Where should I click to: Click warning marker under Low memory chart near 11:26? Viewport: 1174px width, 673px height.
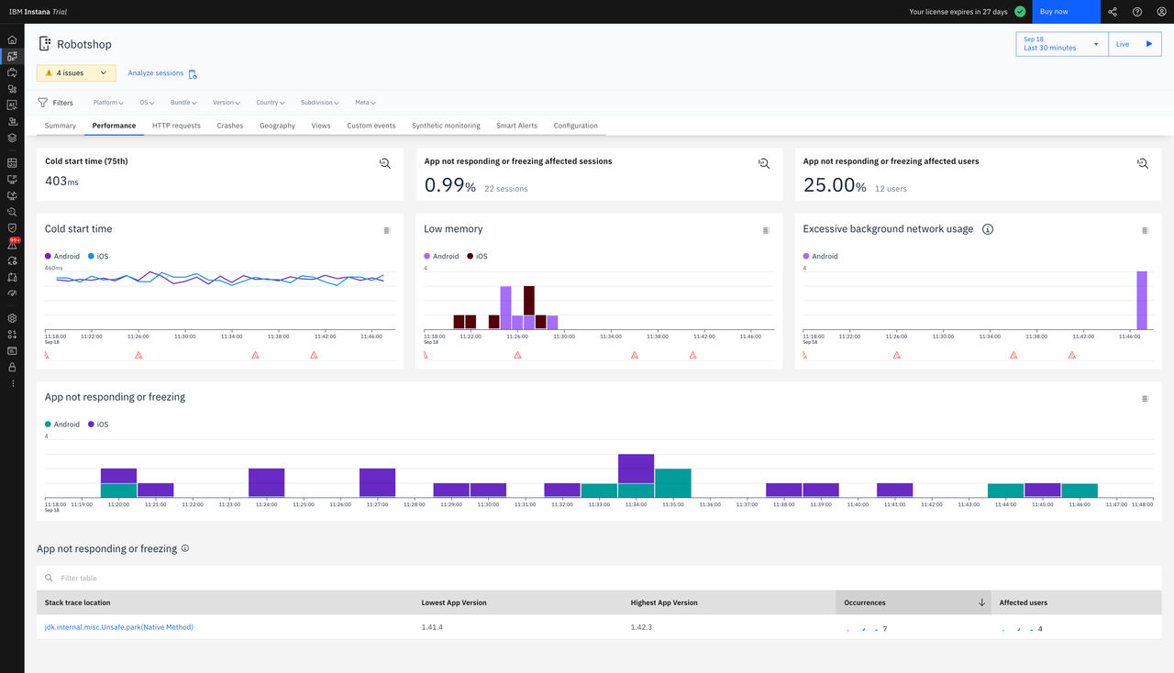(x=517, y=355)
